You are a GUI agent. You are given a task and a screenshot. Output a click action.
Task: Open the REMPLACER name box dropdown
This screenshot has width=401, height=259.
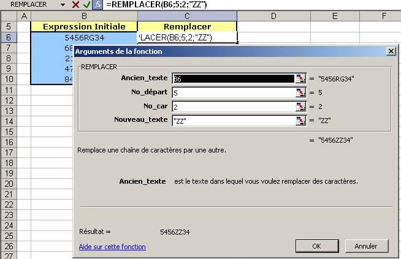point(64,4)
